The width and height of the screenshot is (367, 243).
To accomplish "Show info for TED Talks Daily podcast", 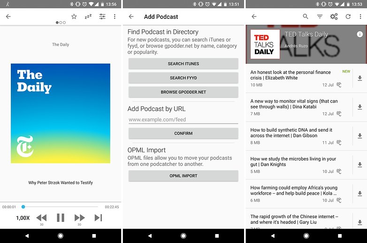I will tap(360, 34).
